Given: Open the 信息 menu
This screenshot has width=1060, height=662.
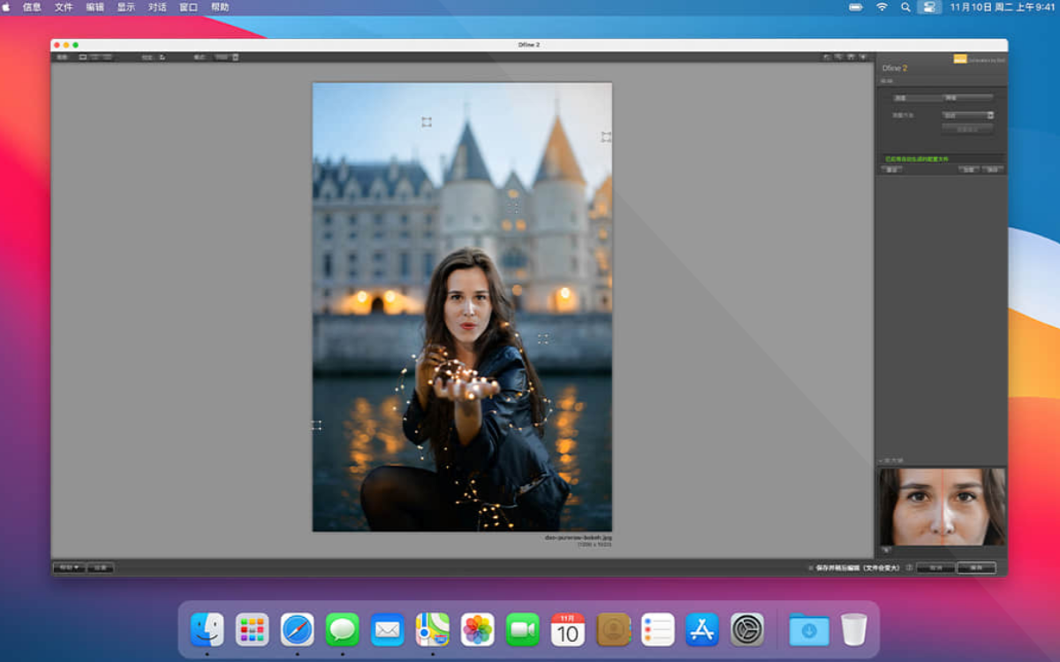Looking at the screenshot, I should tap(32, 6).
